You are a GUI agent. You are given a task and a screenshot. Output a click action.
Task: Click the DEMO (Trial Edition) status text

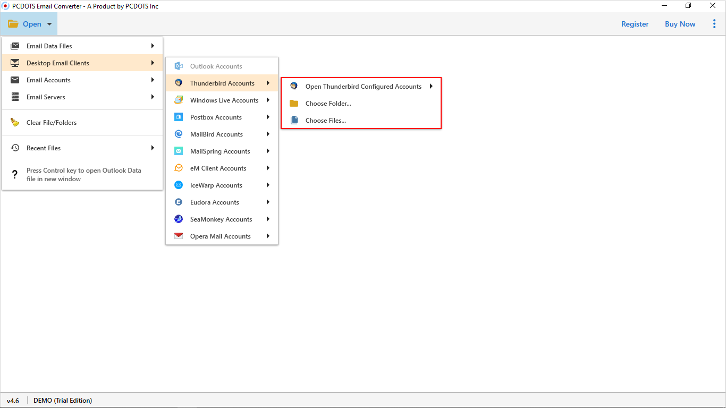pyautogui.click(x=63, y=401)
